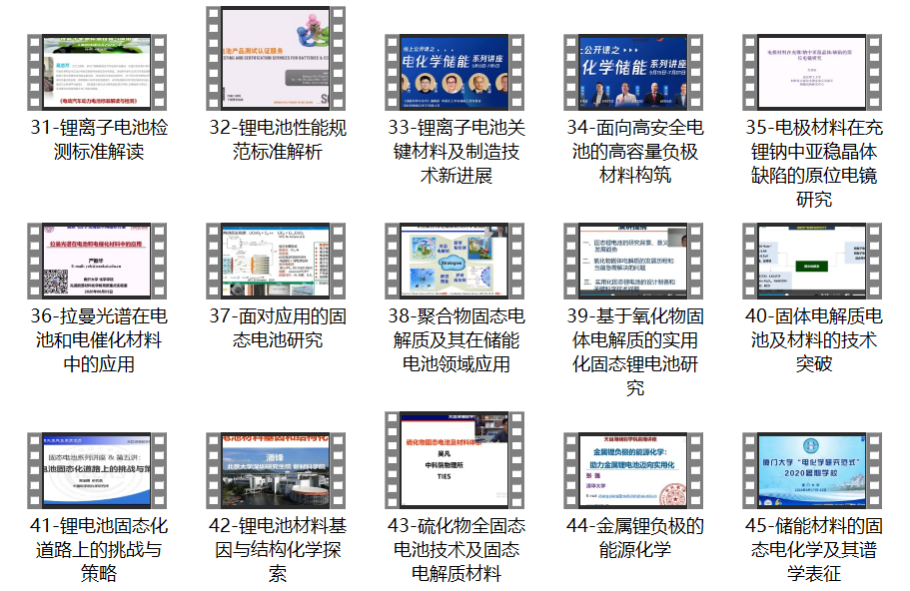Viewport: 910px width, 591px height.
Task: Open thumbnail 39 基于氧化物固体电解质的实用化固态锂电池
Action: [x=633, y=261]
